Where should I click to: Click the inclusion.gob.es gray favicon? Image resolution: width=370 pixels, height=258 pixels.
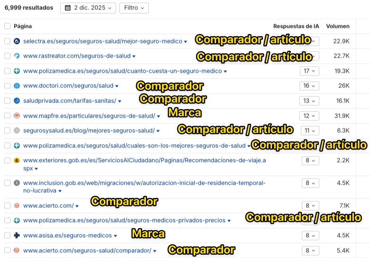[x=17, y=183]
